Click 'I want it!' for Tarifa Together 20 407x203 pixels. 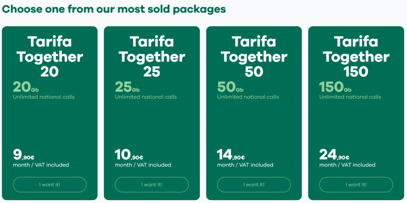(x=50, y=185)
